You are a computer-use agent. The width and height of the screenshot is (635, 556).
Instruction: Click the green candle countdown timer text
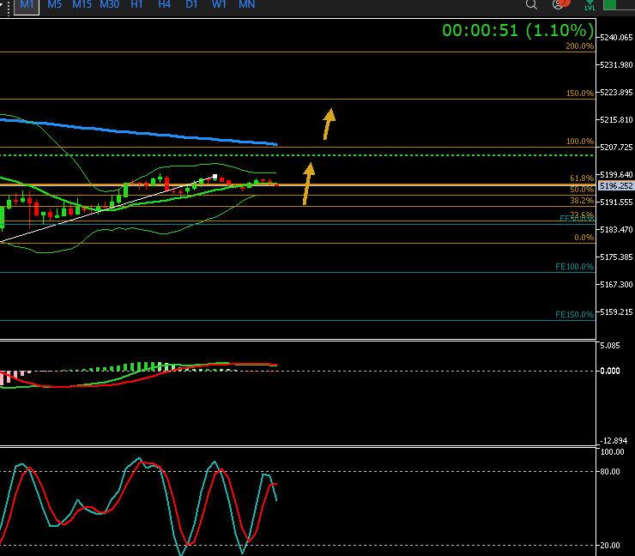coord(517,30)
